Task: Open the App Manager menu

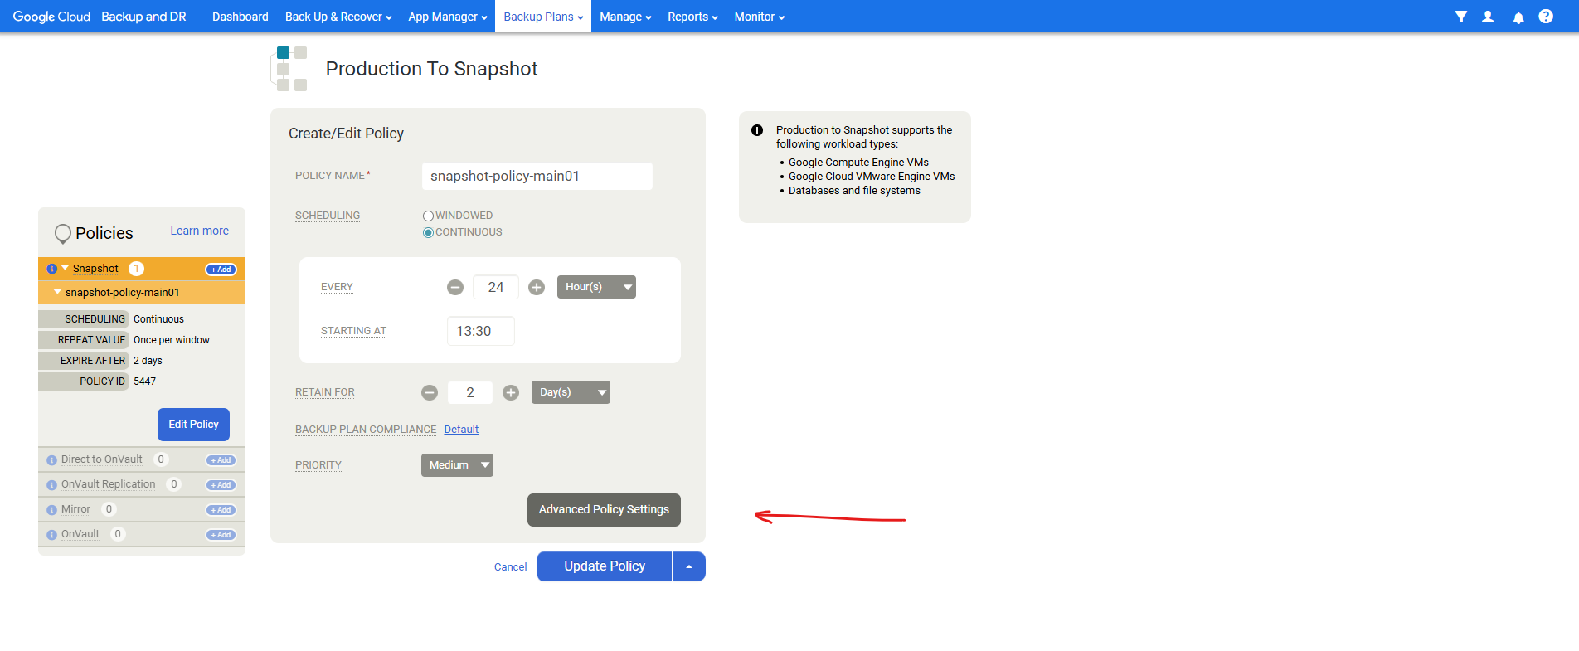Action: coord(448,17)
